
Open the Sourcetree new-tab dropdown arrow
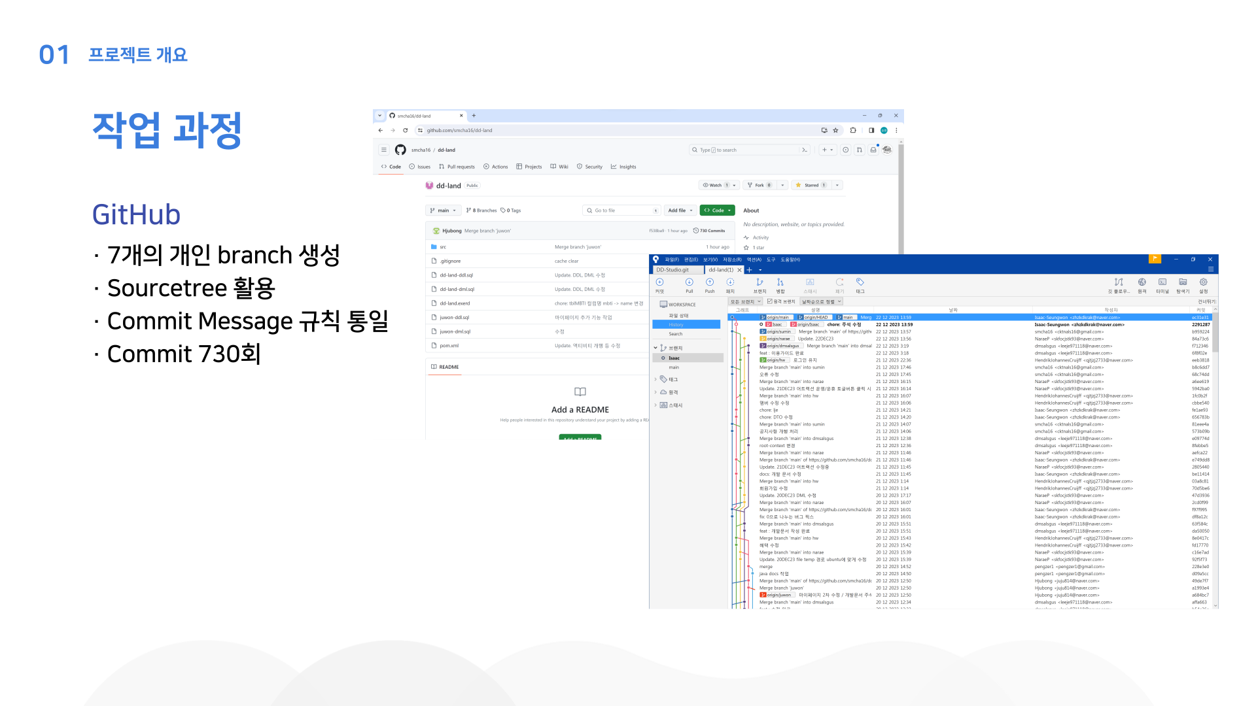click(760, 270)
